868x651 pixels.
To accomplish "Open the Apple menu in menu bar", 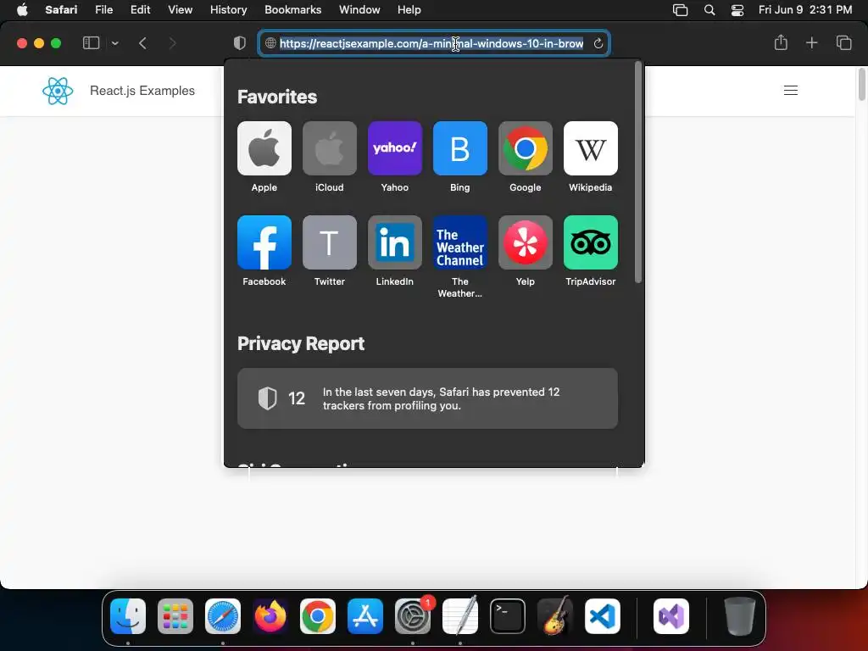I will click(22, 10).
